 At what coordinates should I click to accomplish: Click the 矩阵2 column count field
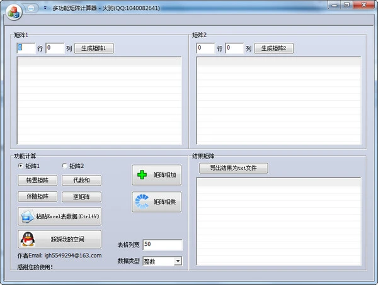point(234,48)
